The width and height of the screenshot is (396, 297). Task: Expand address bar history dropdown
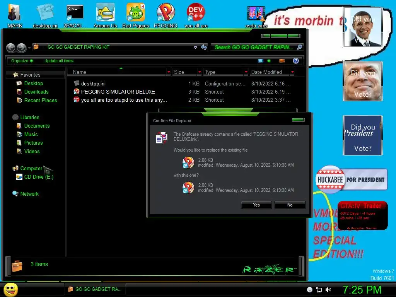[195, 47]
